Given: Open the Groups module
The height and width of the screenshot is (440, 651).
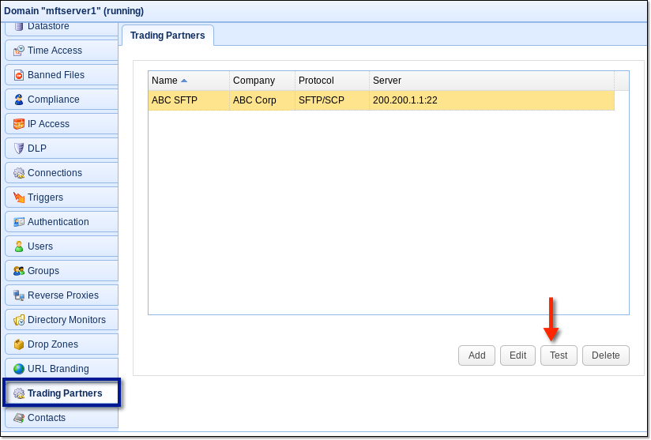Looking at the screenshot, I should pyautogui.click(x=62, y=271).
